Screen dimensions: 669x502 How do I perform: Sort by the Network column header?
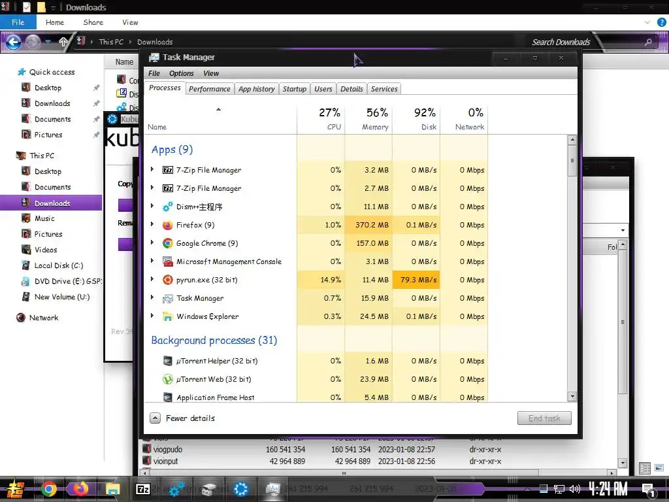[x=465, y=119]
